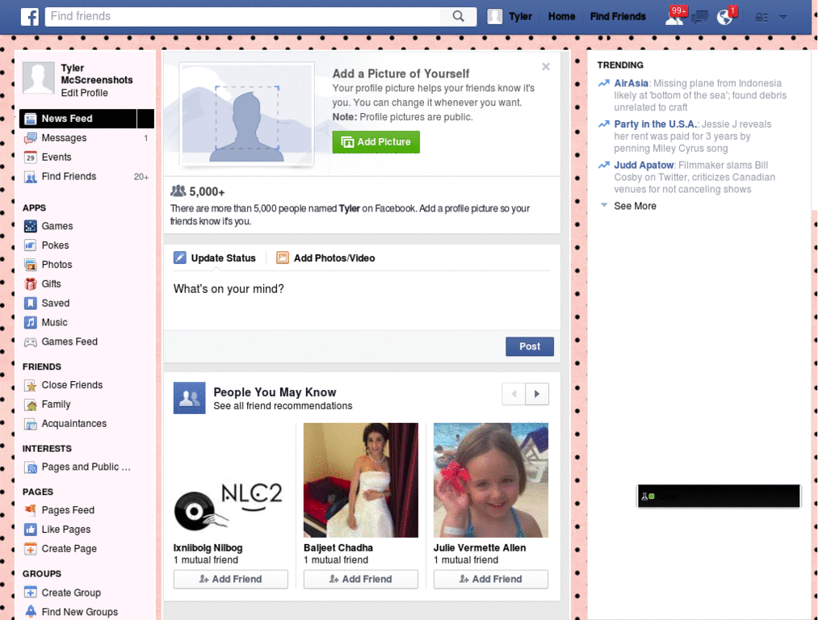Click the Add Photos/Video picture icon
The height and width of the screenshot is (620, 827).
[283, 258]
